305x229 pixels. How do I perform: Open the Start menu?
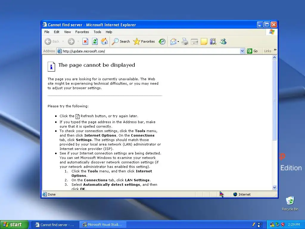click(x=14, y=225)
